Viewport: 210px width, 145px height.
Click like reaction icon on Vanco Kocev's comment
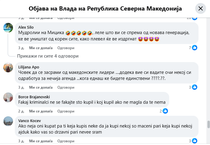[x=195, y=141]
